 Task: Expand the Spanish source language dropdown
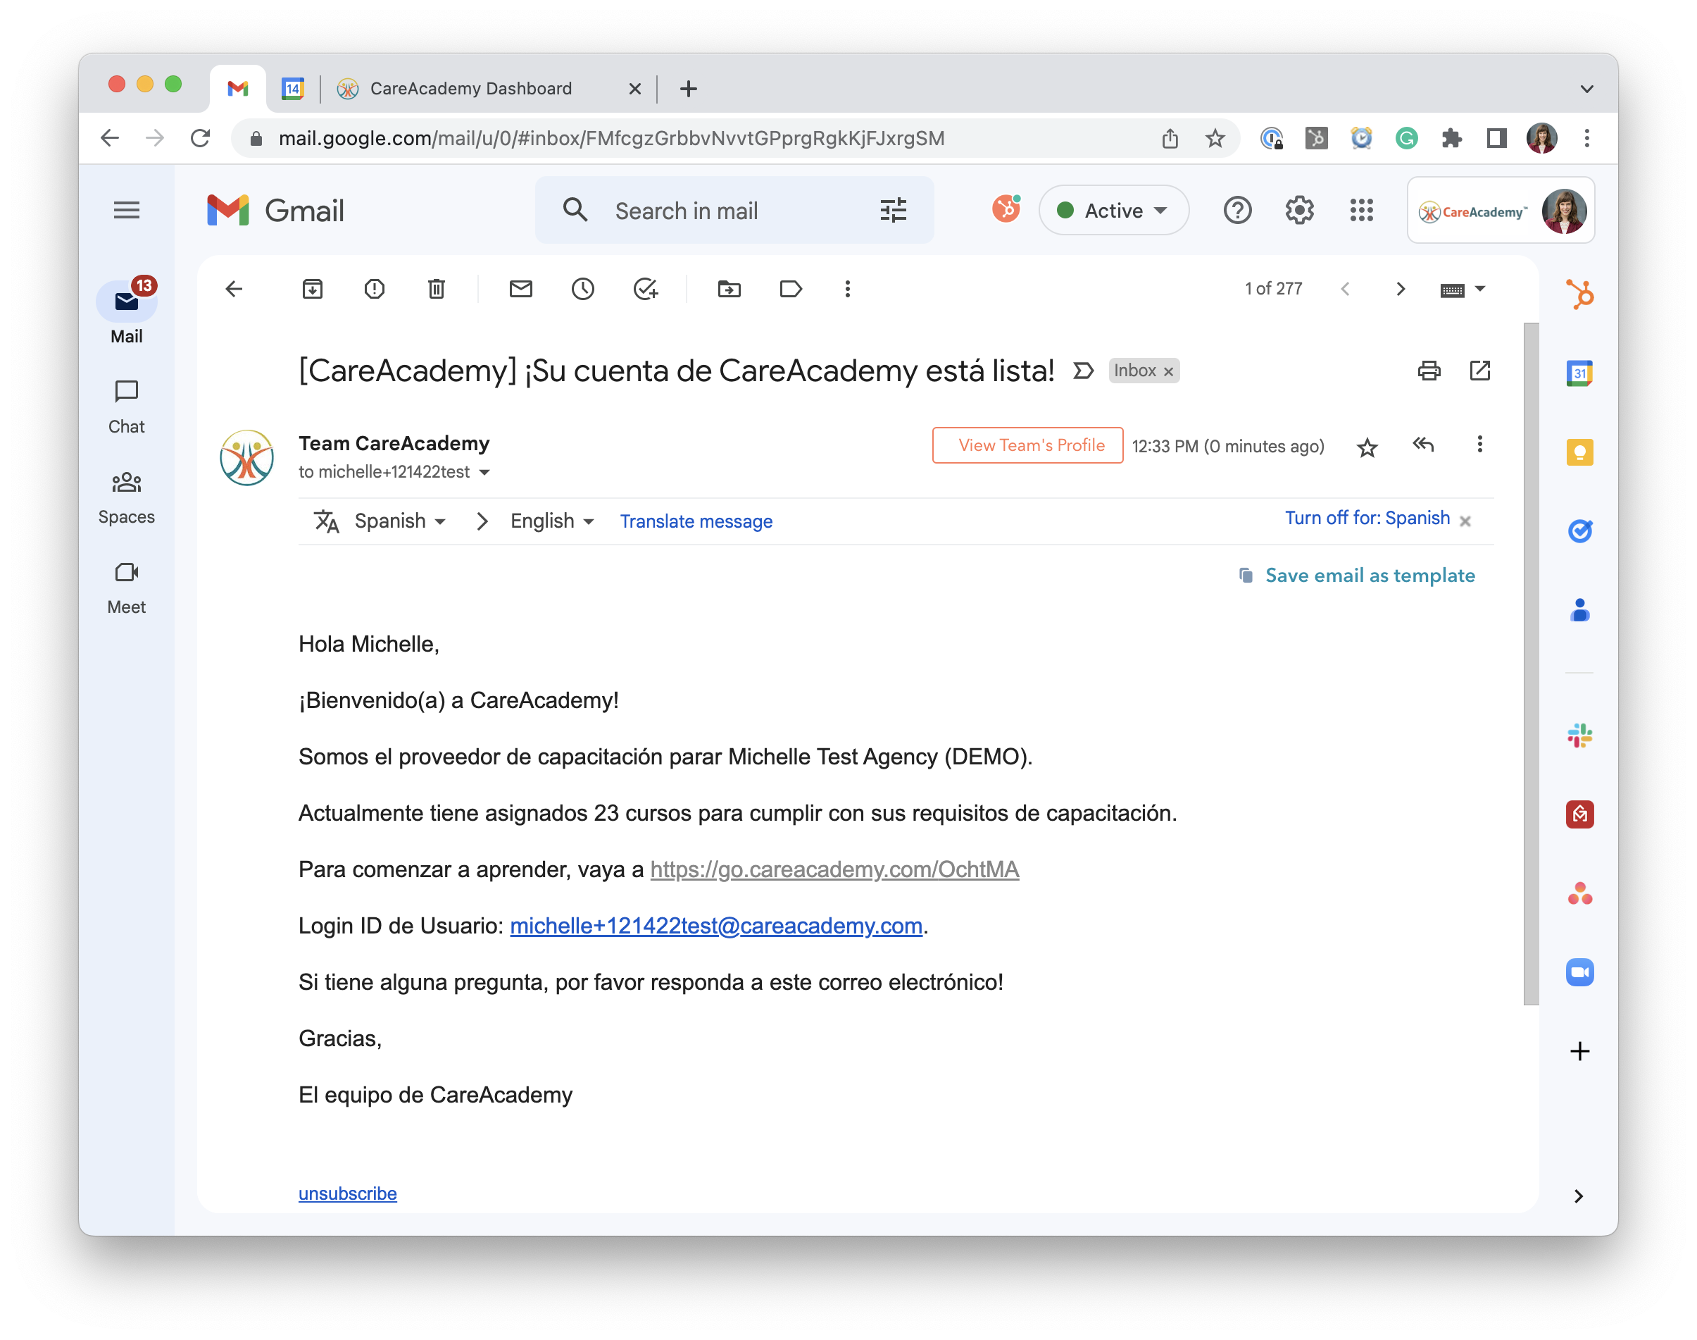click(x=400, y=521)
